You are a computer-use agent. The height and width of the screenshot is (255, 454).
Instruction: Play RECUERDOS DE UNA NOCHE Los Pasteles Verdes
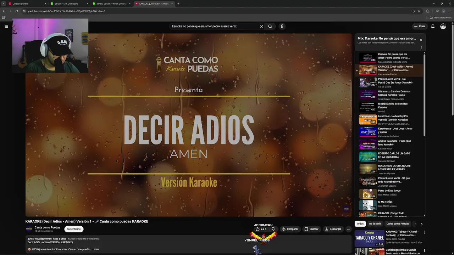tap(389, 169)
